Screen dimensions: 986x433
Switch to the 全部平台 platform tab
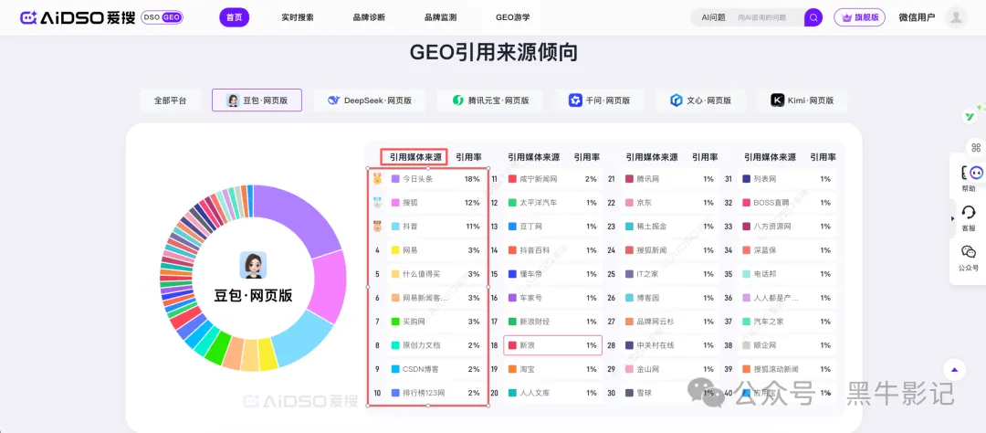point(170,100)
